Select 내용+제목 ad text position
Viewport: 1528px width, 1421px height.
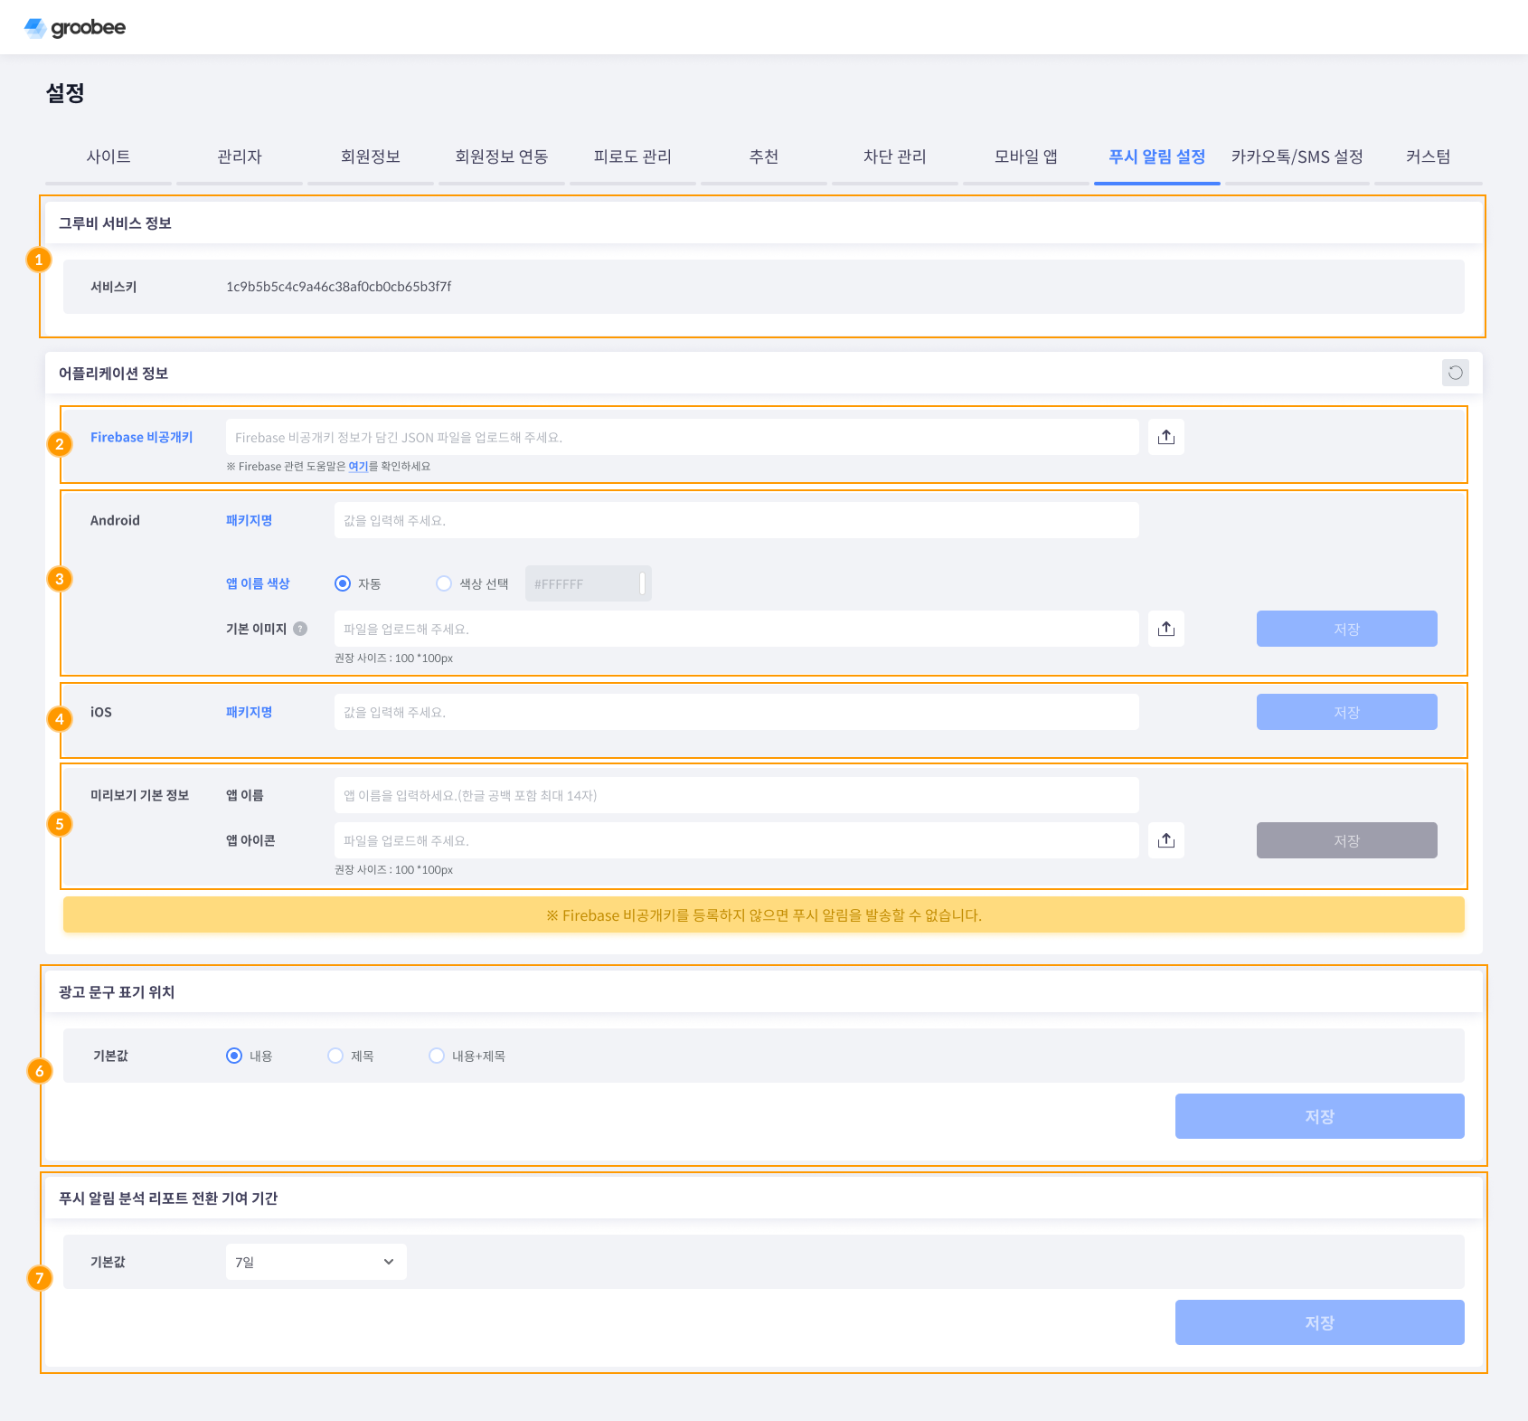(437, 1056)
